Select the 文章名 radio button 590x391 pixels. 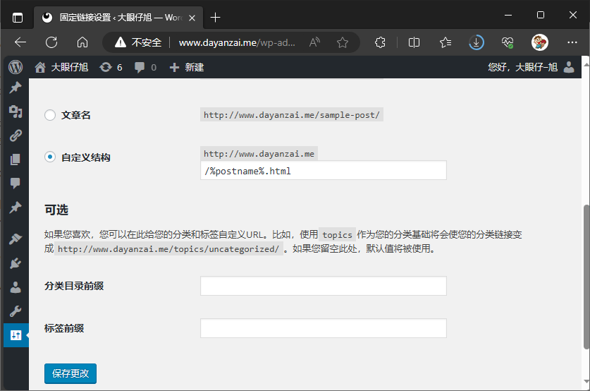[50, 115]
